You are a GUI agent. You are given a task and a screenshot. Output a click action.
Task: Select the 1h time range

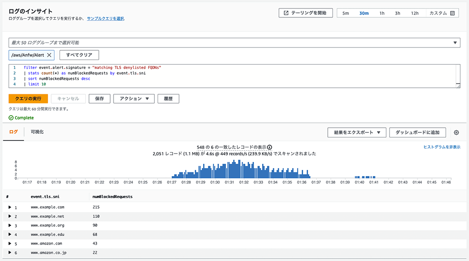click(x=382, y=13)
